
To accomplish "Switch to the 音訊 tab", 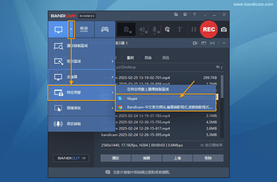I will (x=166, y=58).
